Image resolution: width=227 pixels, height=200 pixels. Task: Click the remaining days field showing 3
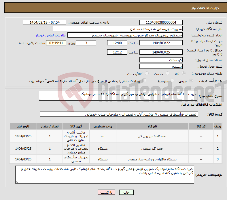pyautogui.click(x=86, y=43)
